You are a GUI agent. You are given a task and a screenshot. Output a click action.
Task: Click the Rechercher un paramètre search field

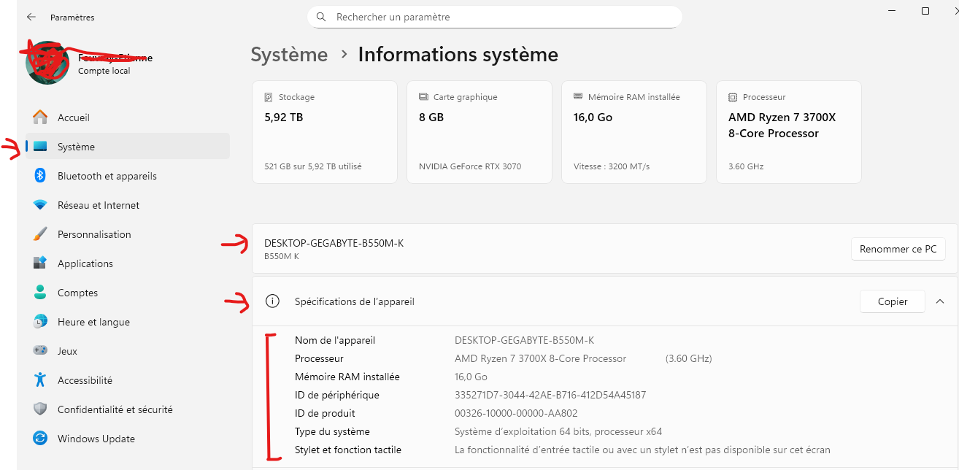click(495, 17)
